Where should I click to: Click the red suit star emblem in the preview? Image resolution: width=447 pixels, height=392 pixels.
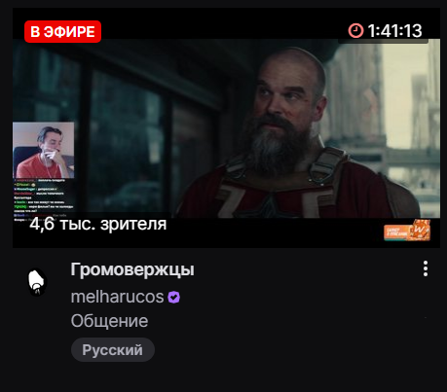point(268,205)
